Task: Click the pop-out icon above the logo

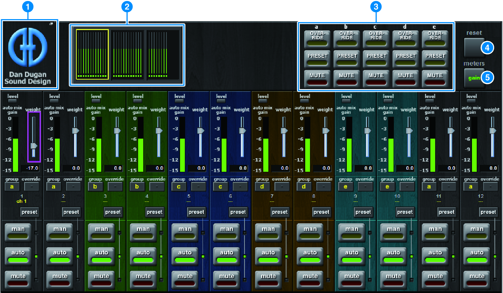Action: click(51, 24)
